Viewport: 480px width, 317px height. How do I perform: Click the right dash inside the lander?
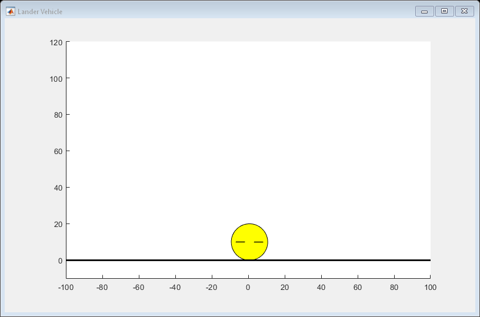click(259, 242)
